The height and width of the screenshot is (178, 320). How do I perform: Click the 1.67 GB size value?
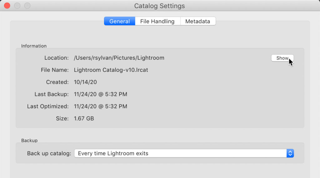pos(84,119)
